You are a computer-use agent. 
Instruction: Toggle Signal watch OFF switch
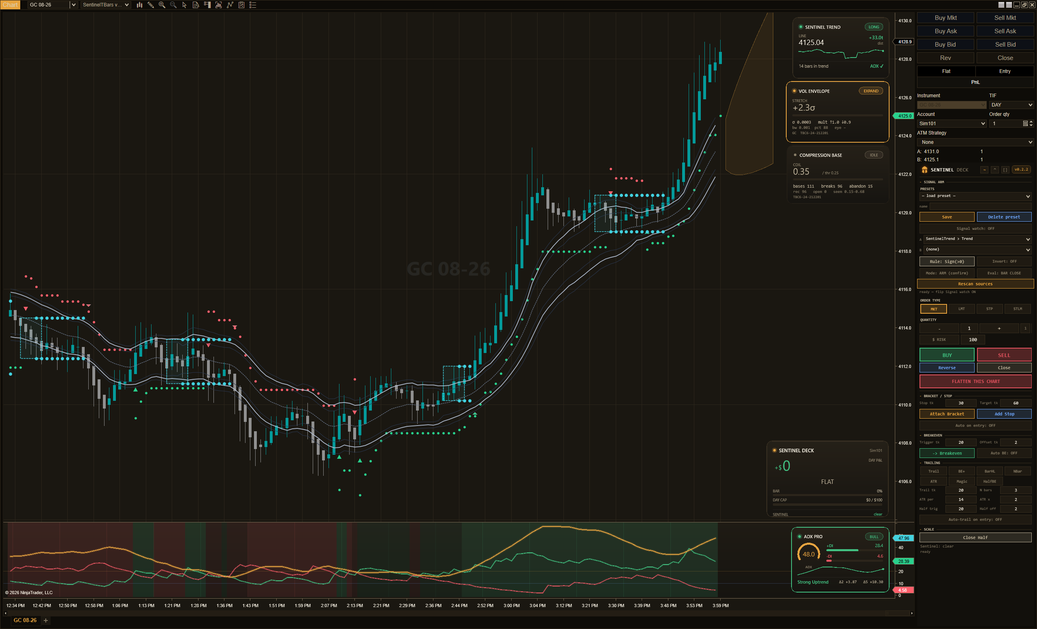[975, 229]
